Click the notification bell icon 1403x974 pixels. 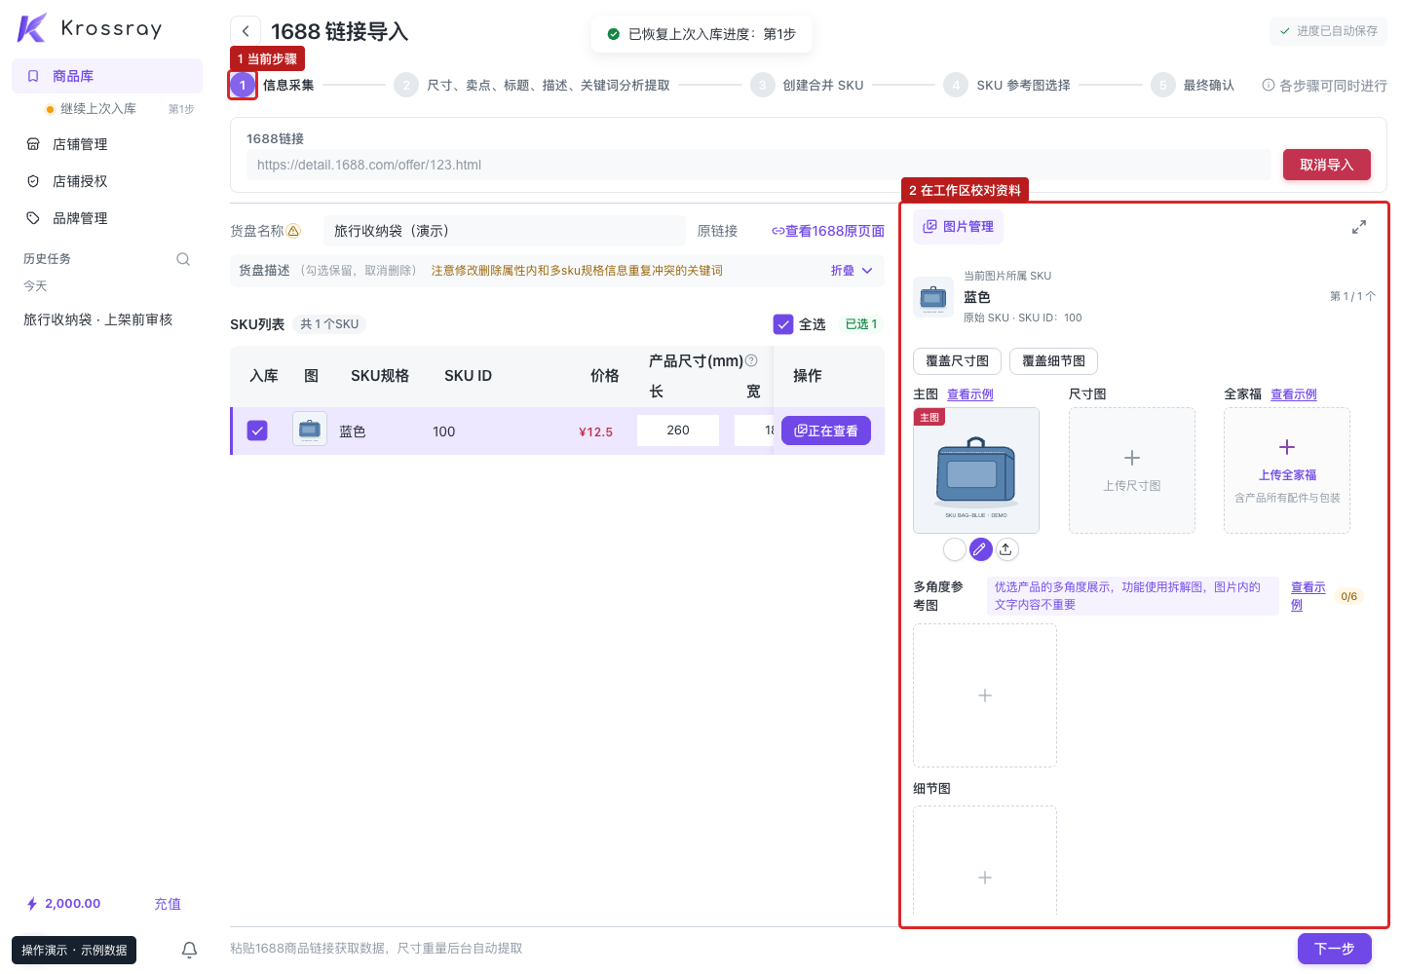point(190,950)
